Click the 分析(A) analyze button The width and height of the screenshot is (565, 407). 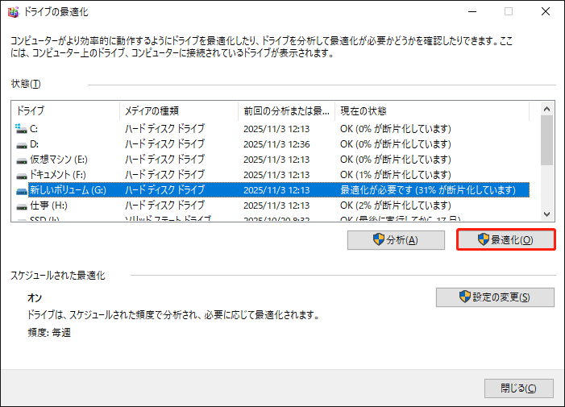click(x=396, y=240)
